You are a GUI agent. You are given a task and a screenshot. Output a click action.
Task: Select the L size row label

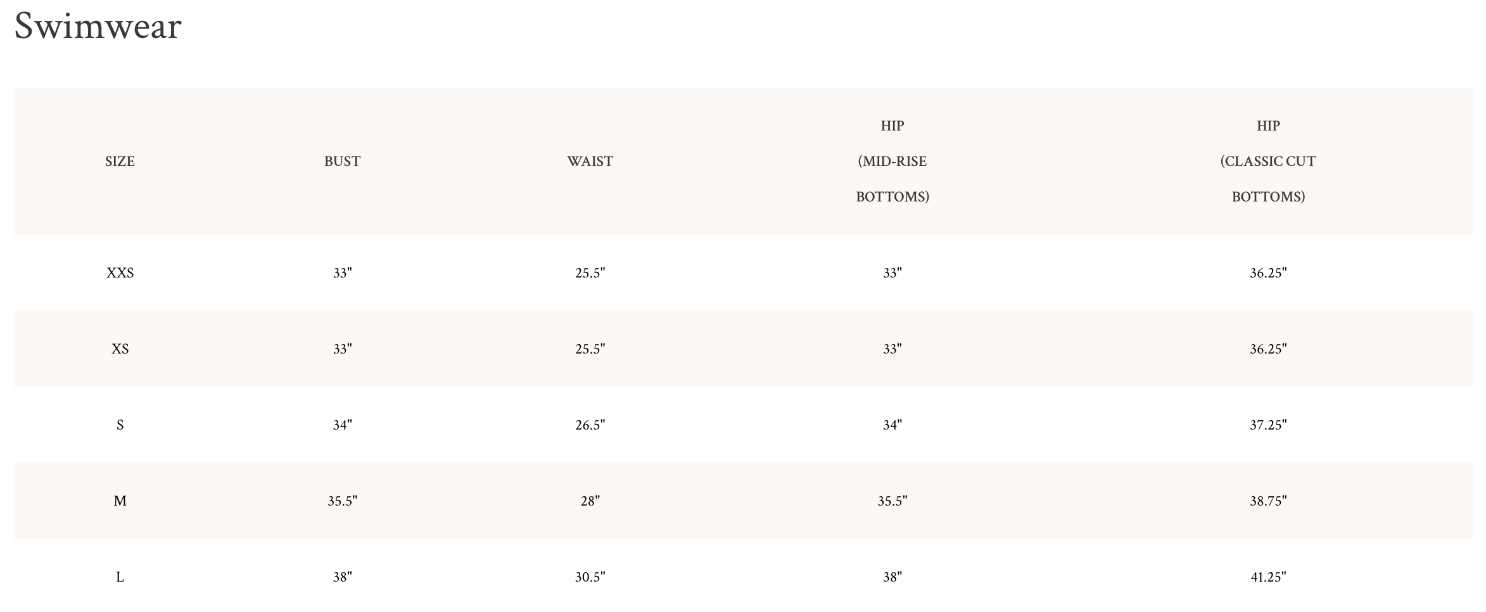(120, 577)
